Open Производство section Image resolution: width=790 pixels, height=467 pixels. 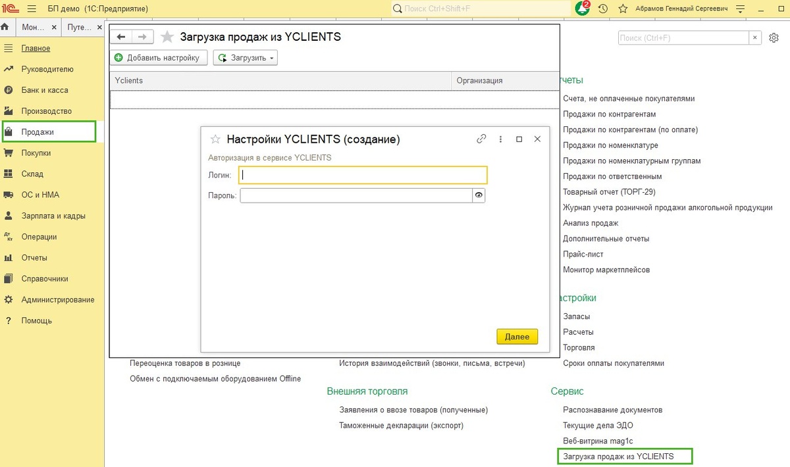pos(47,111)
